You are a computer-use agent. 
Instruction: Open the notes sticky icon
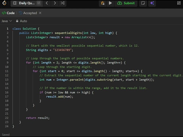(143, 3)
